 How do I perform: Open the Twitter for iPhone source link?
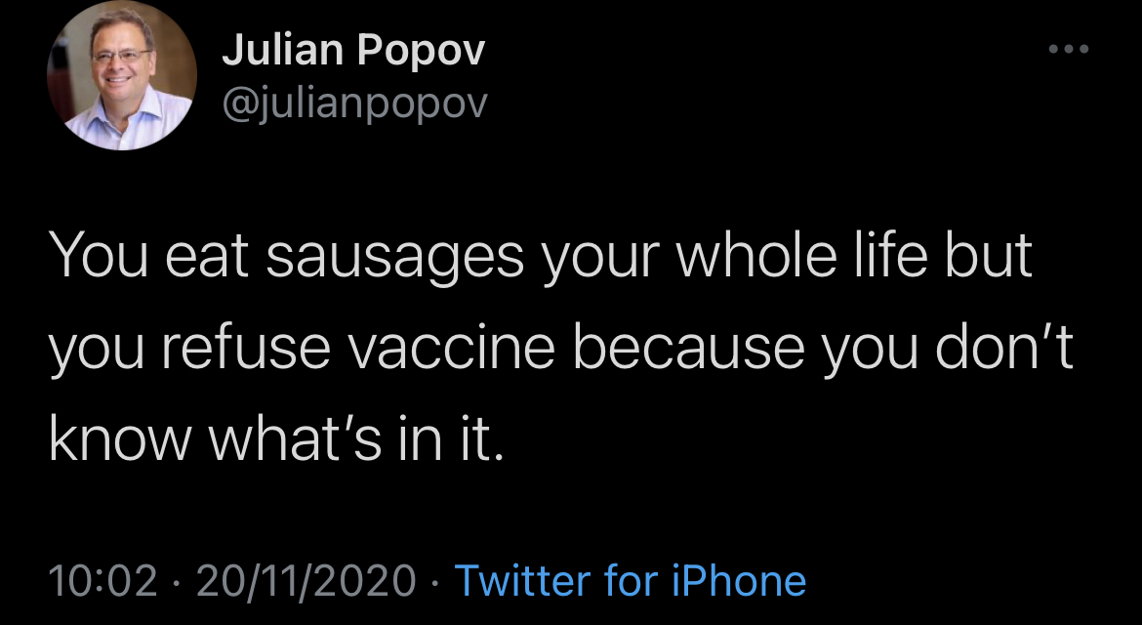point(631,581)
